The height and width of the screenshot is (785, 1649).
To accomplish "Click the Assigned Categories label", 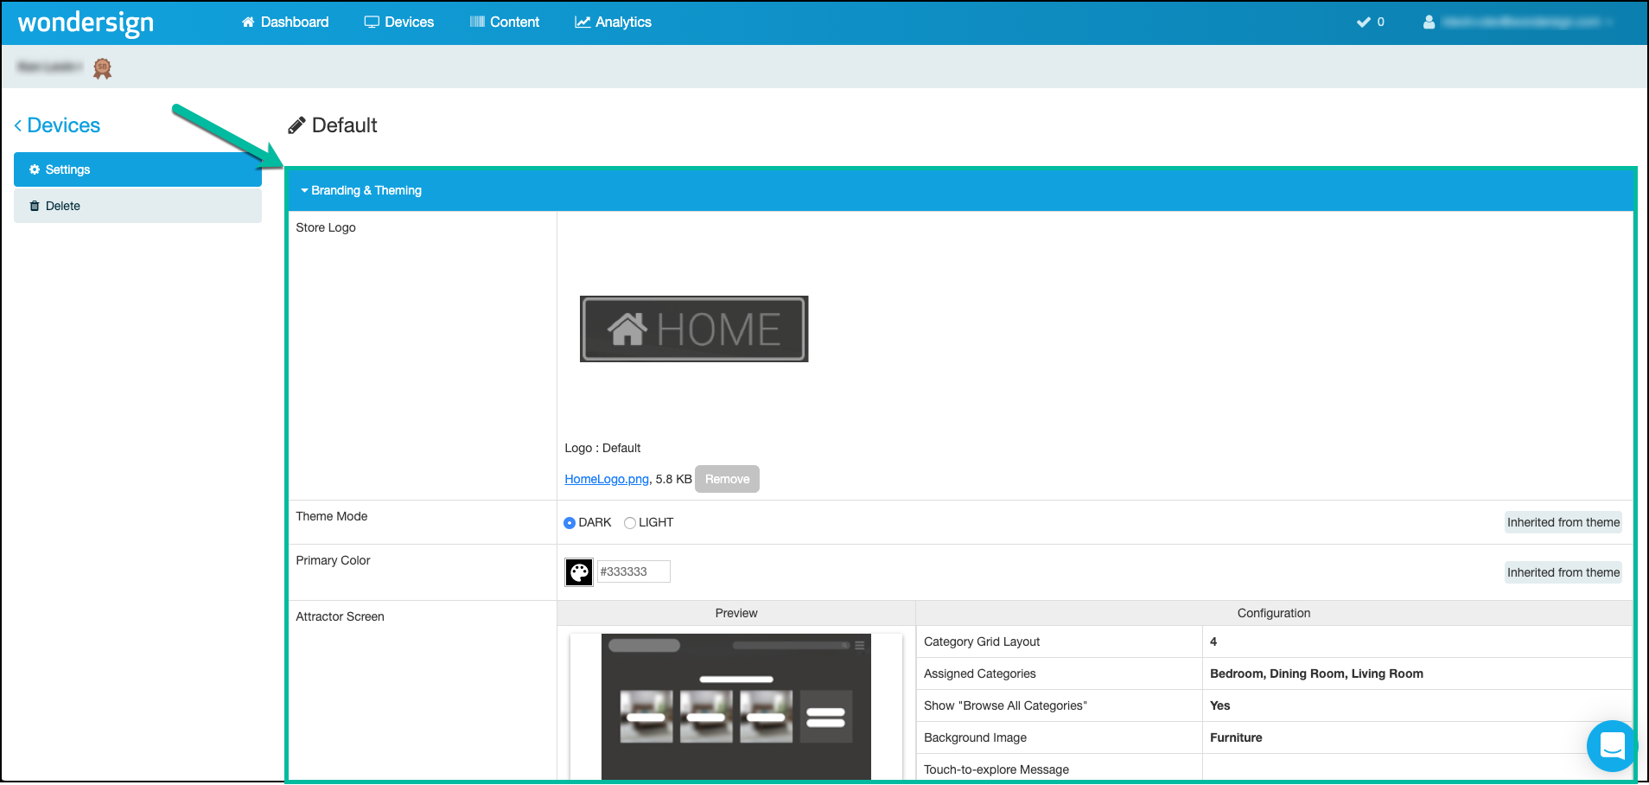I will click(979, 673).
